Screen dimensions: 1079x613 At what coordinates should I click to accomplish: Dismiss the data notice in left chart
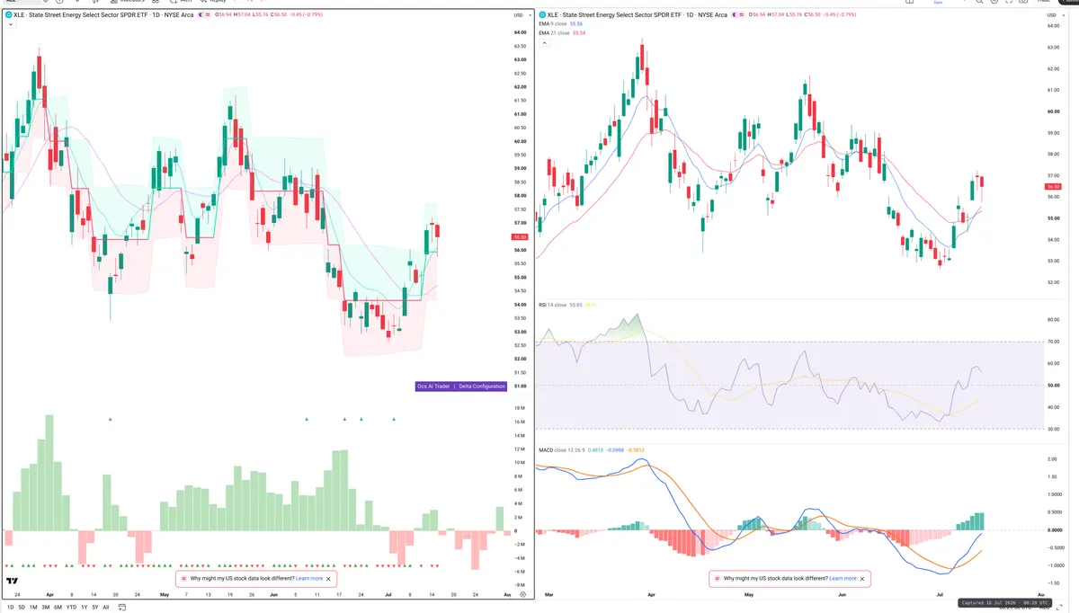[x=329, y=579]
